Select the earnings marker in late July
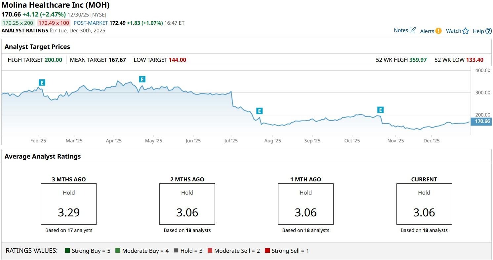The image size is (493, 260). (259, 111)
